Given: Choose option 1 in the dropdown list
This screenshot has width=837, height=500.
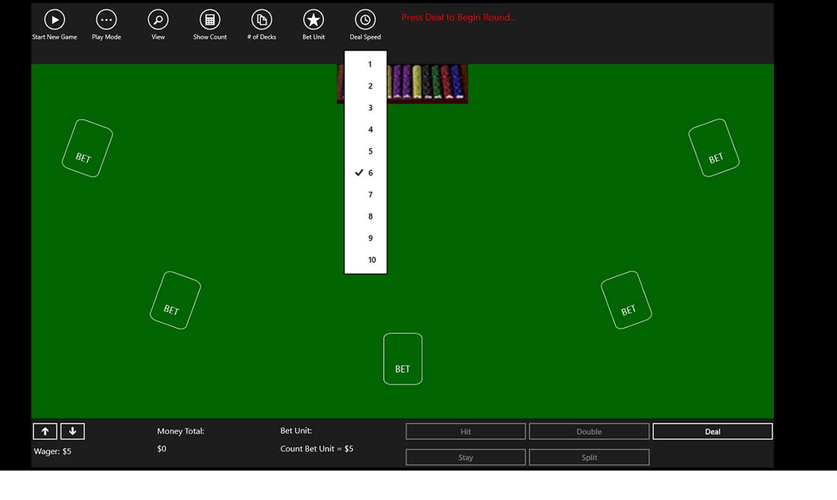Looking at the screenshot, I should 365,64.
